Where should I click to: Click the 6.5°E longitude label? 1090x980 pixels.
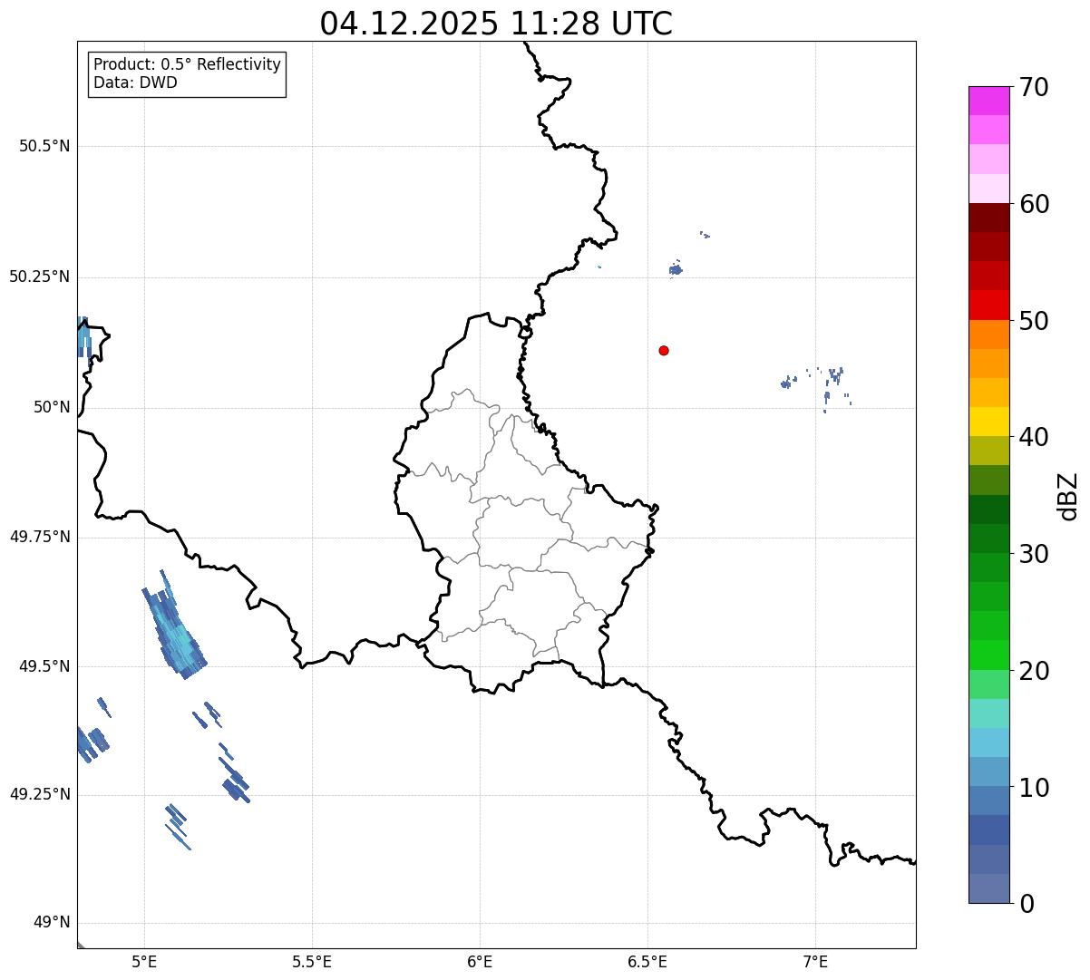(x=647, y=962)
